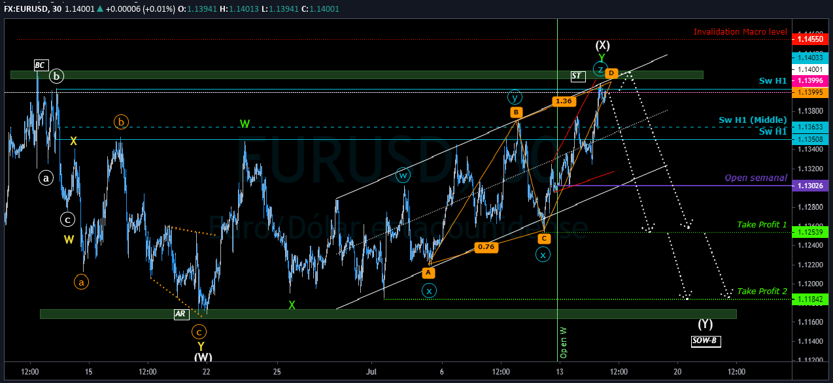The width and height of the screenshot is (833, 383).
Task: Click the white 1.14001 current price tag
Action: (x=811, y=69)
